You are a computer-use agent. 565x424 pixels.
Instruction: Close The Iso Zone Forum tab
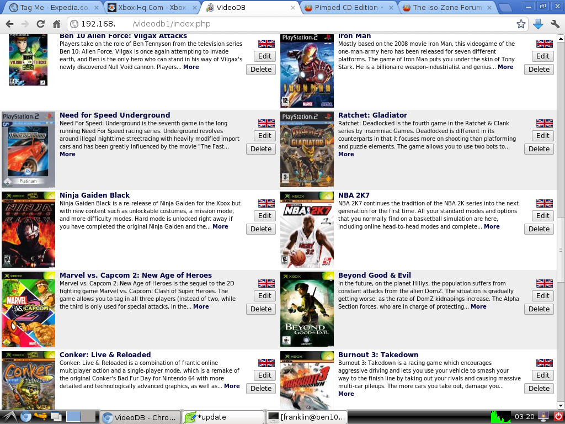489,8
